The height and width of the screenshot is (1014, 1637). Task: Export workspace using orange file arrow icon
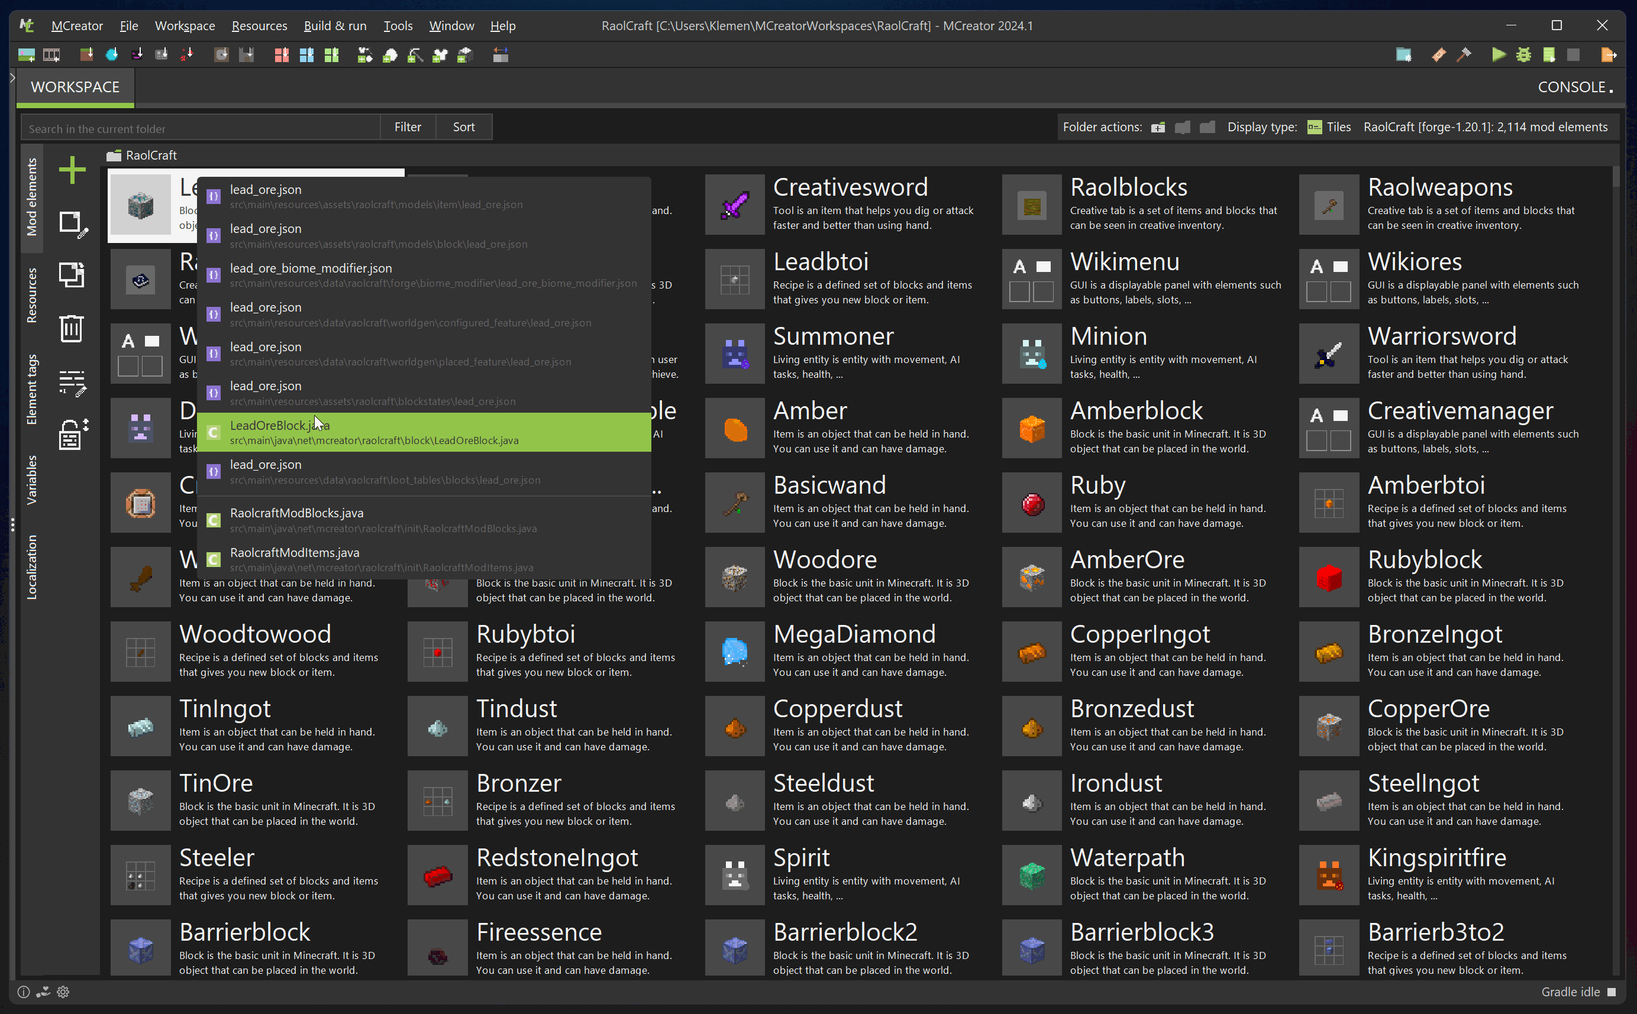(1608, 55)
